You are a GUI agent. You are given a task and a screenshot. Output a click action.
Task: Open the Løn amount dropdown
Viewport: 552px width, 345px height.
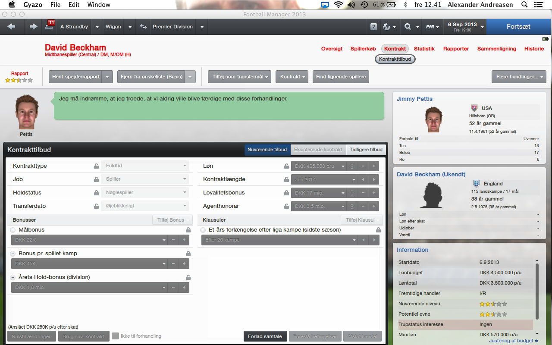(x=319, y=166)
